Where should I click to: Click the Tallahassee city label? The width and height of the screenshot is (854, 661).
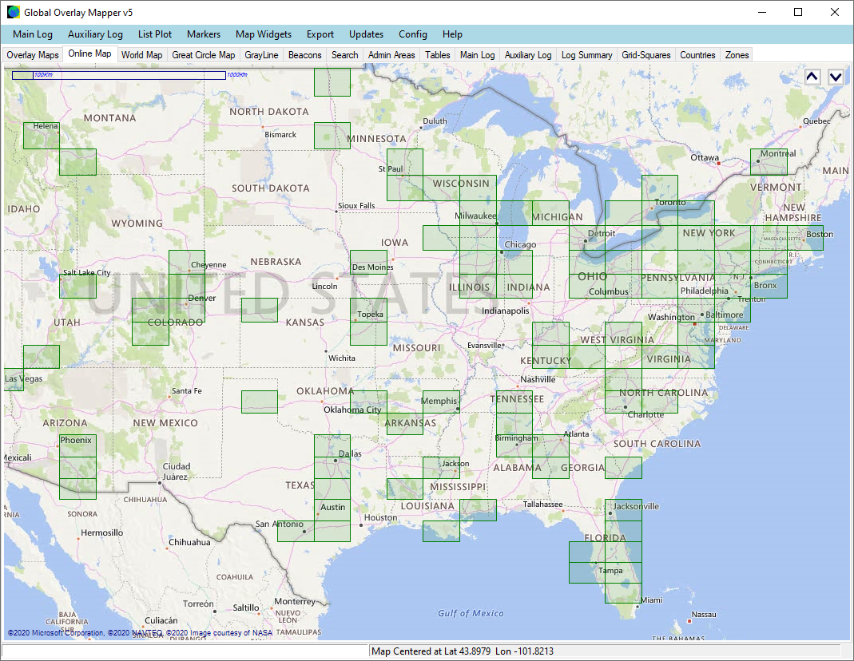pyautogui.click(x=543, y=505)
